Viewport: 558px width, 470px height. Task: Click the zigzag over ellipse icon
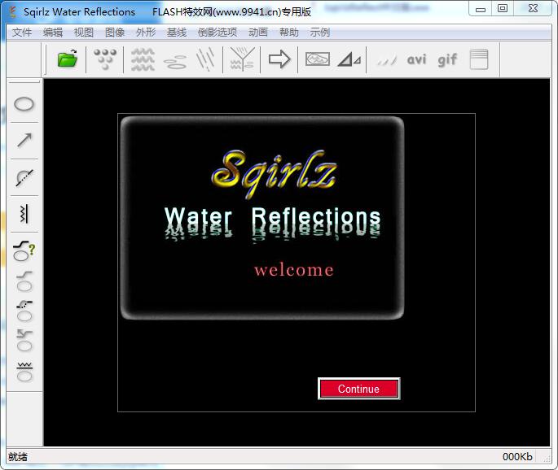pos(24,372)
